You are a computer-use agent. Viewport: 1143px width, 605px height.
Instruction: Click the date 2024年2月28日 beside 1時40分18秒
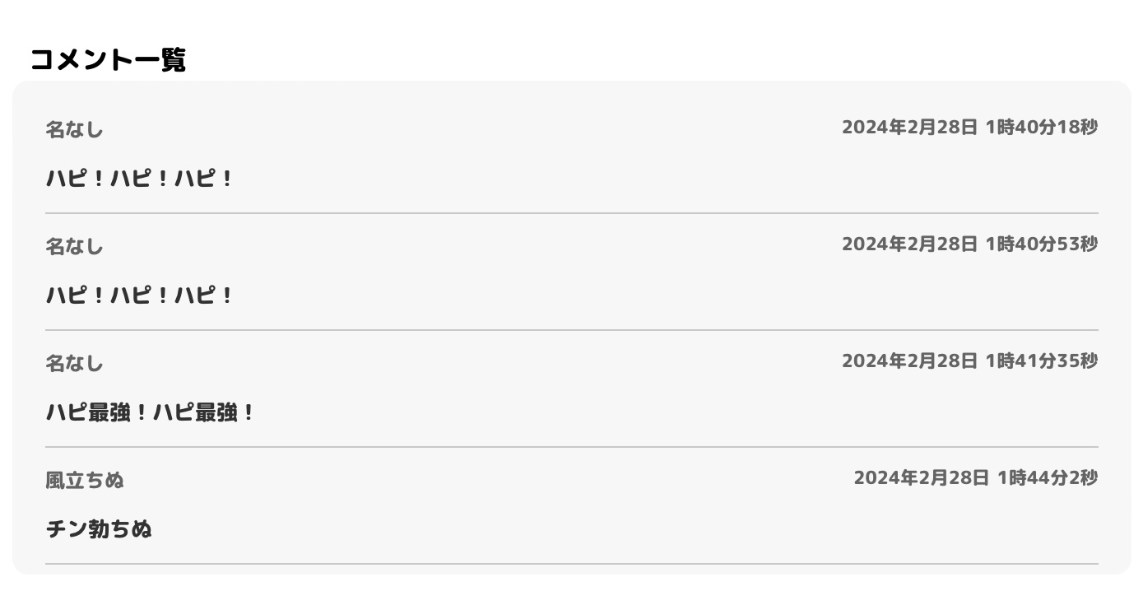909,128
